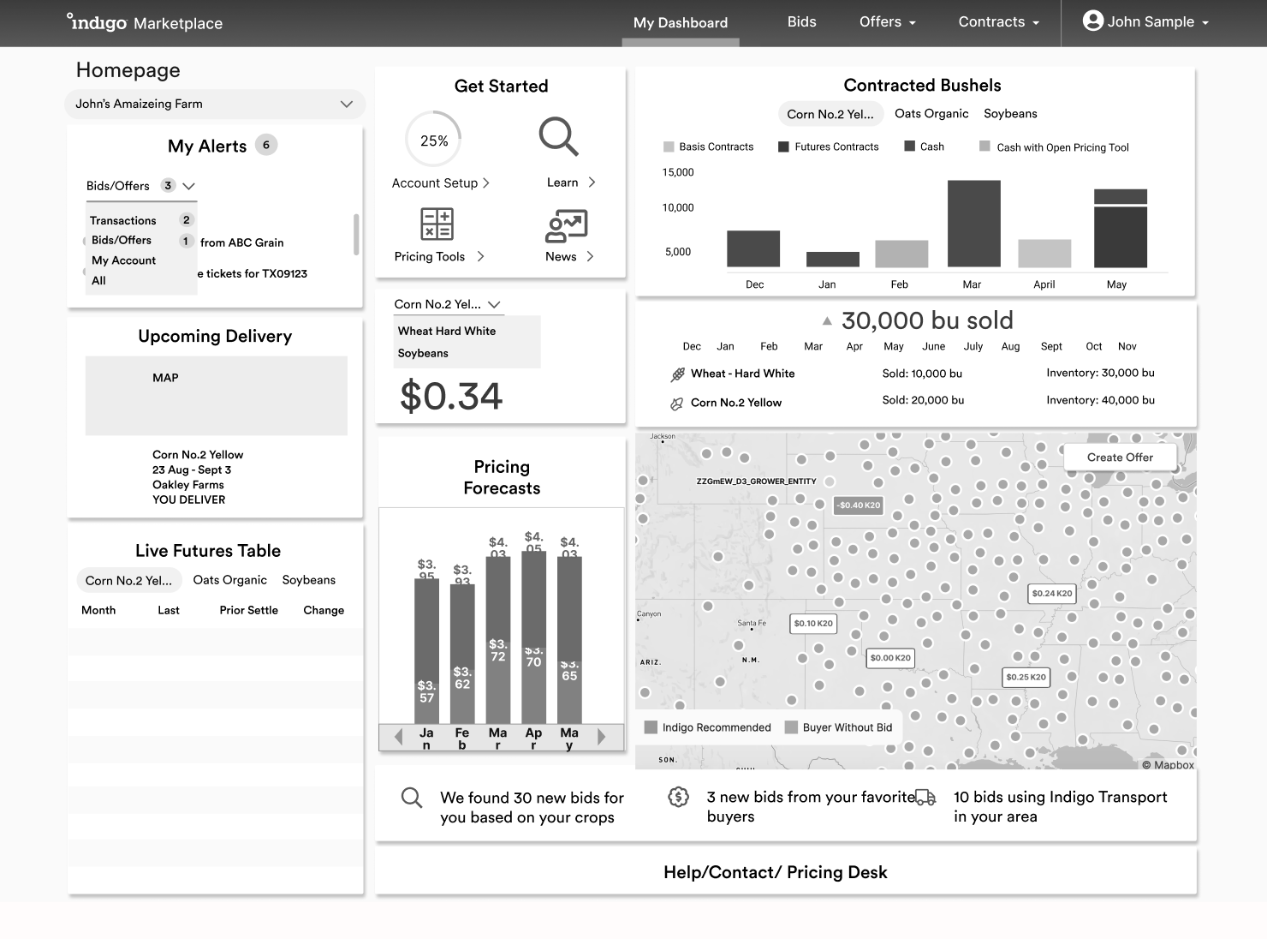Click the chevron next to Pricing Tools
The width and height of the screenshot is (1267, 939).
[x=480, y=256]
